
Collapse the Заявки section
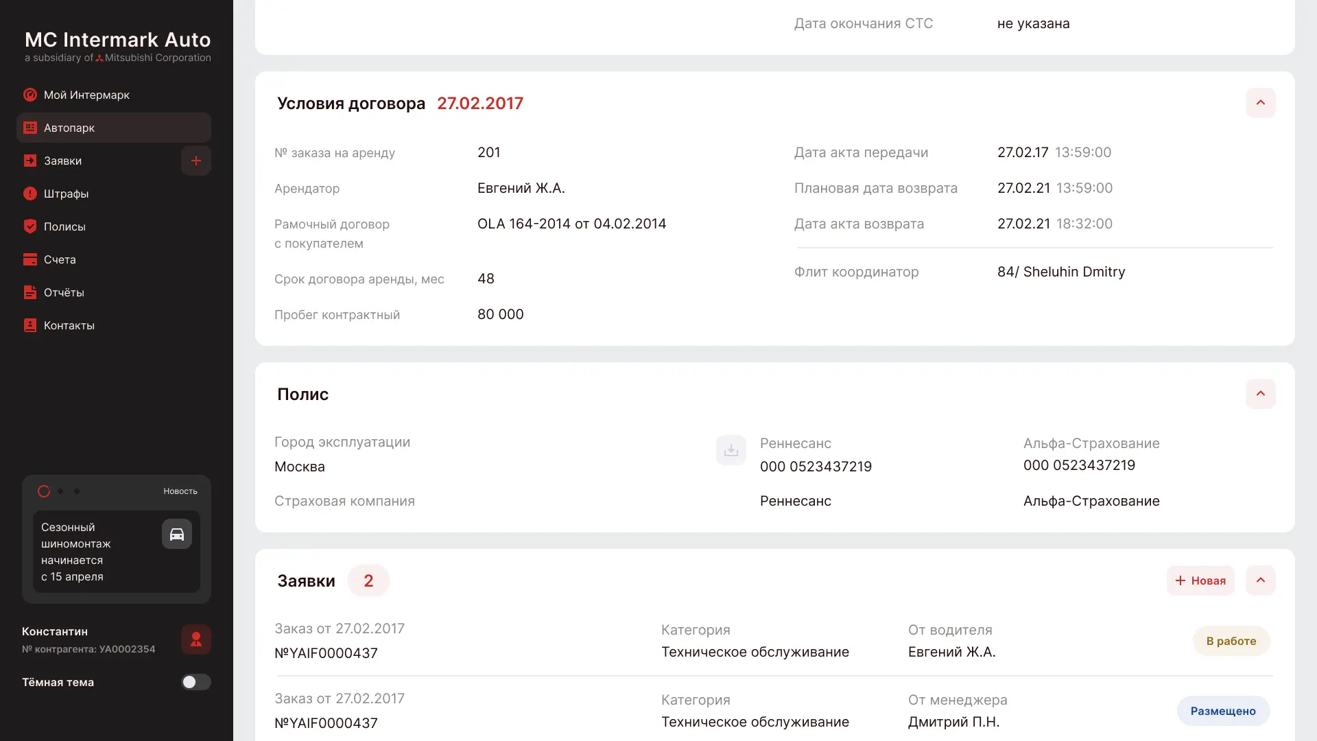1261,580
